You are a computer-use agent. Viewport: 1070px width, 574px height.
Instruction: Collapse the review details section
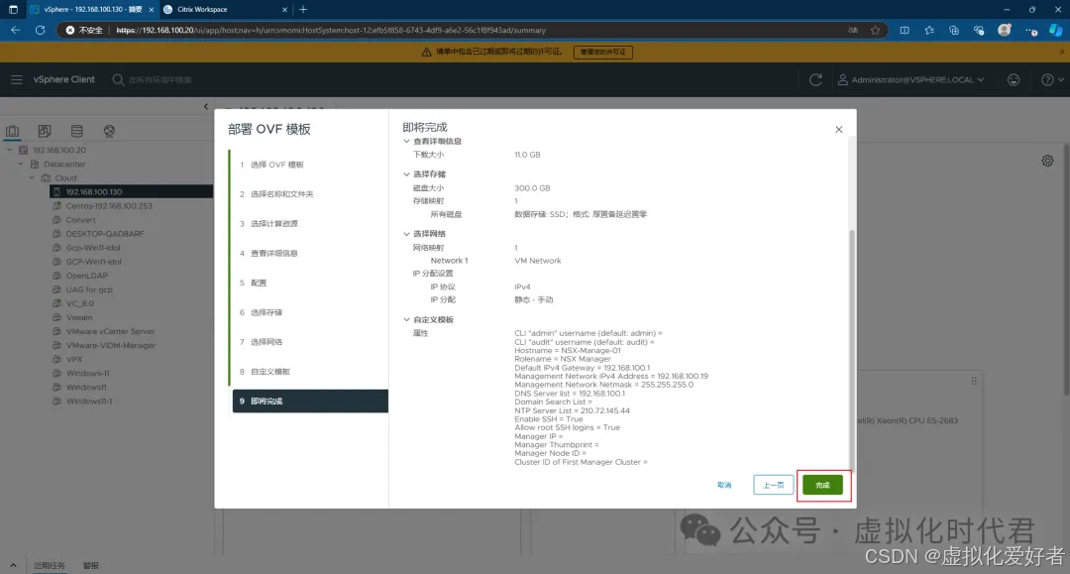click(x=407, y=142)
